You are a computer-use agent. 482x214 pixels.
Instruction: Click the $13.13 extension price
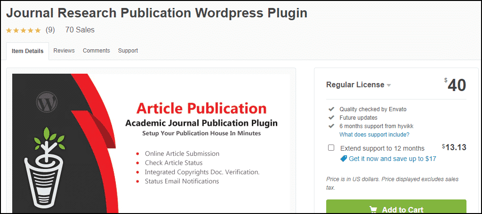point(454,147)
